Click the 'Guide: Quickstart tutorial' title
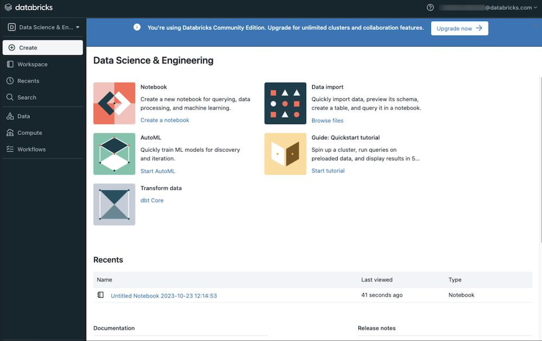Viewport: 542px width, 341px height. click(x=346, y=138)
